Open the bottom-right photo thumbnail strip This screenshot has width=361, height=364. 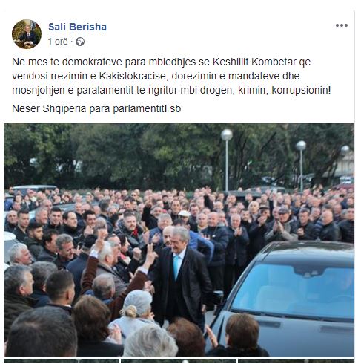tap(296, 361)
